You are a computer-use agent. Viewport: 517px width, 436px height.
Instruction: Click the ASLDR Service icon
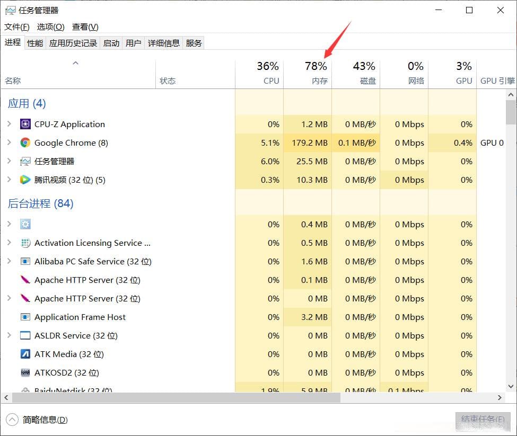(x=25, y=335)
